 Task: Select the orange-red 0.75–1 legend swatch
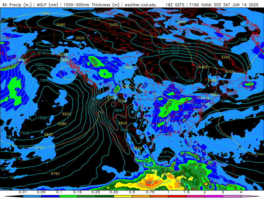[159, 196]
